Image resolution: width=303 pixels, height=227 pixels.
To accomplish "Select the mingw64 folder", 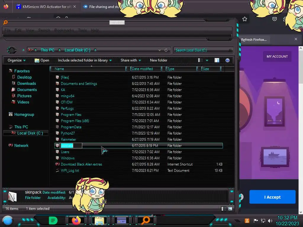I will click(x=68, y=96).
